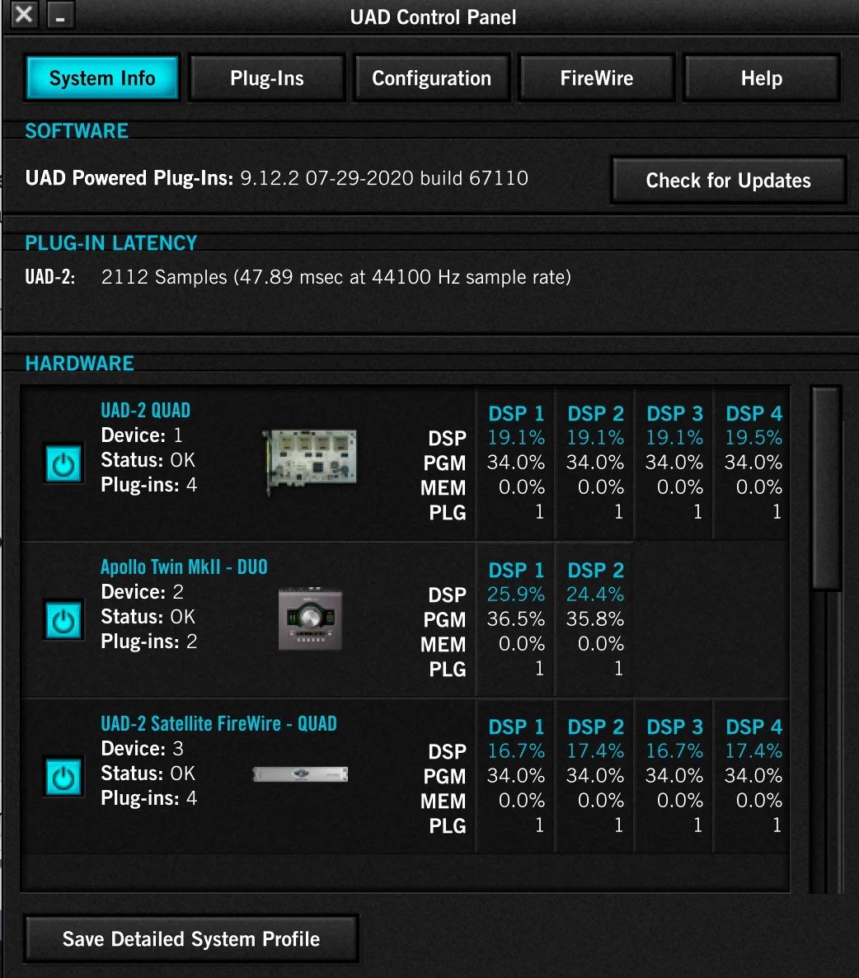Image resolution: width=859 pixels, height=978 pixels.
Task: Click the 'Device: 3' label
Action: pos(142,748)
